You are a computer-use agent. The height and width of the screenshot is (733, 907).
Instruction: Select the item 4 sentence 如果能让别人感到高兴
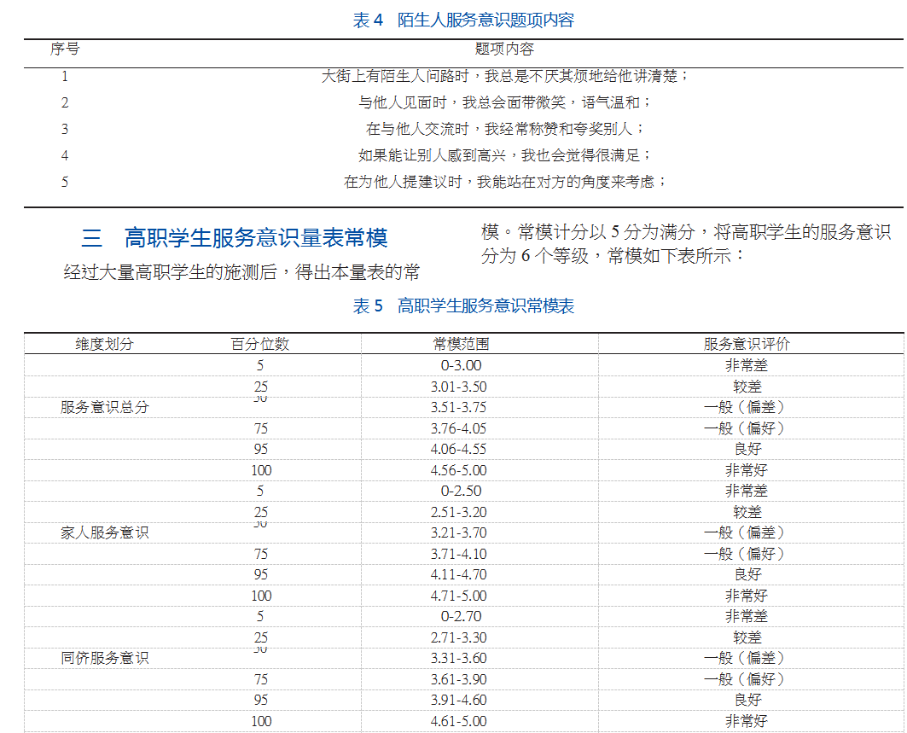[x=504, y=155]
